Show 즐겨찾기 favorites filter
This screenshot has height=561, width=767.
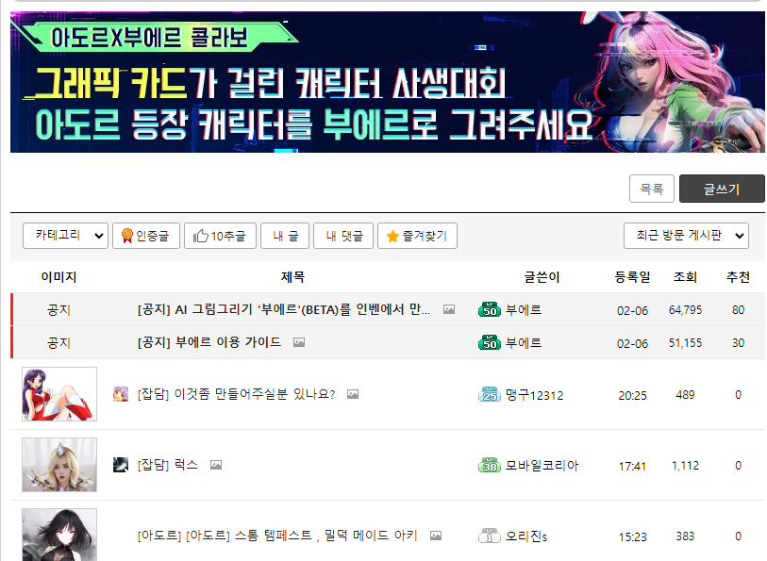[x=417, y=236]
